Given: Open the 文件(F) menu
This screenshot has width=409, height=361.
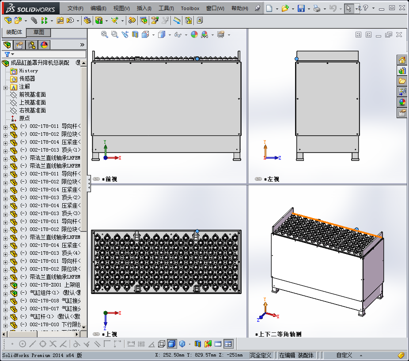Looking at the screenshot, I should tap(76, 8).
